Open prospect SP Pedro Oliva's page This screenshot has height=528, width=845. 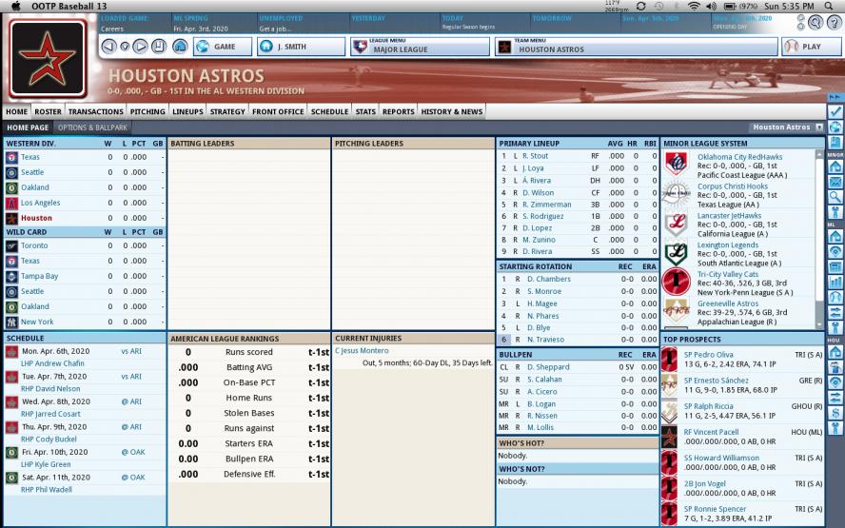coord(708,355)
